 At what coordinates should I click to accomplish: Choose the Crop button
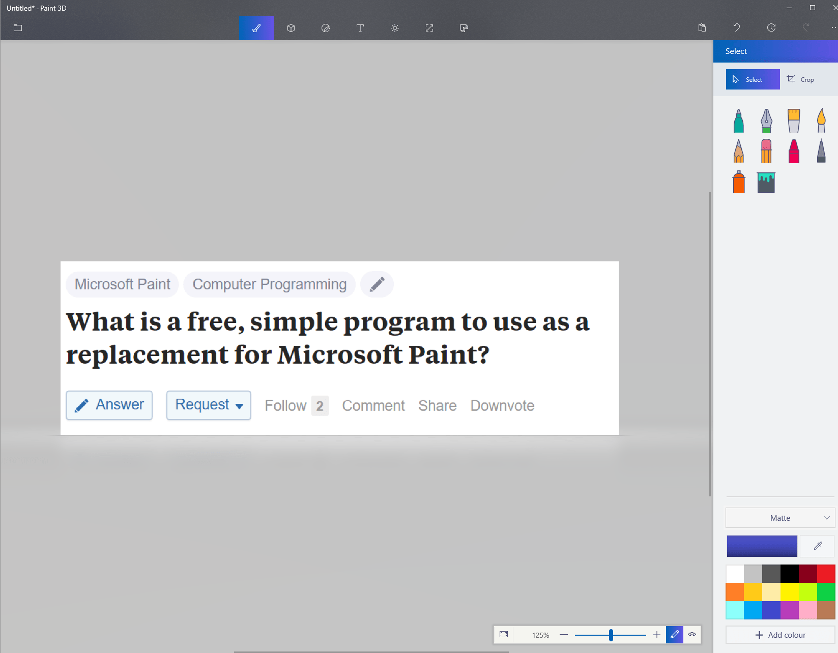[800, 79]
